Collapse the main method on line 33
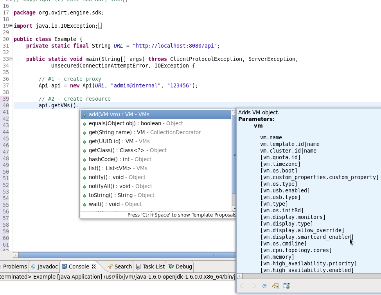381x295 pixels. 11,59
